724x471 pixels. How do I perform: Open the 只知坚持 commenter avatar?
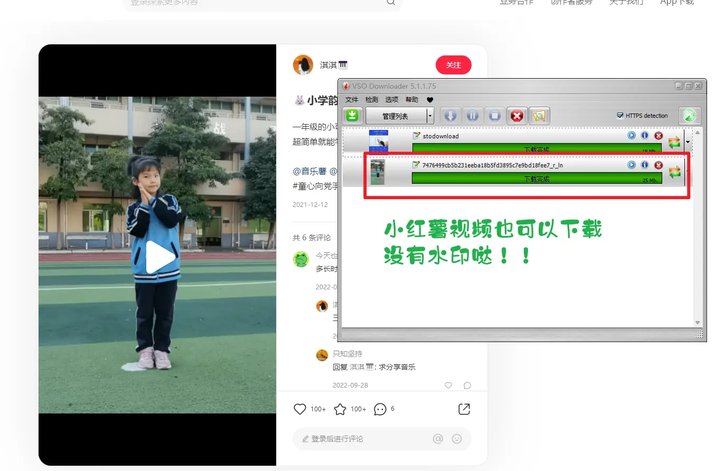pyautogui.click(x=322, y=355)
